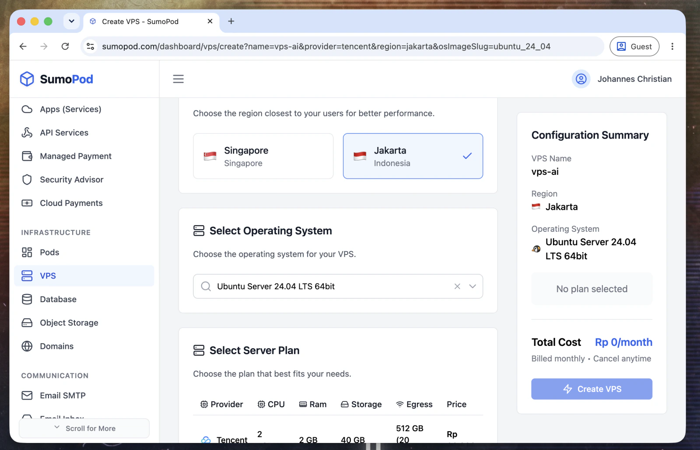700x450 pixels.
Task: Click the Managed Payment wallet icon
Action: [27, 156]
